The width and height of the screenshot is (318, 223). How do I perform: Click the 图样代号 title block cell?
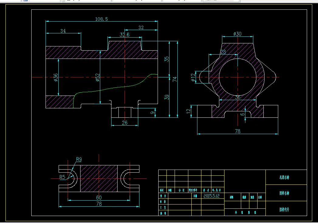click(x=284, y=210)
